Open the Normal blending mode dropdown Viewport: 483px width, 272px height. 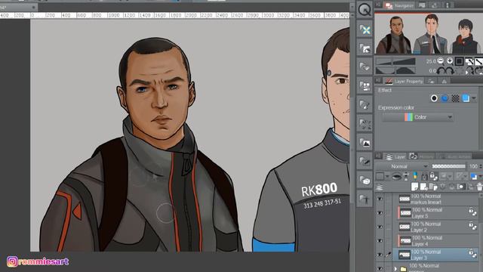coord(402,166)
